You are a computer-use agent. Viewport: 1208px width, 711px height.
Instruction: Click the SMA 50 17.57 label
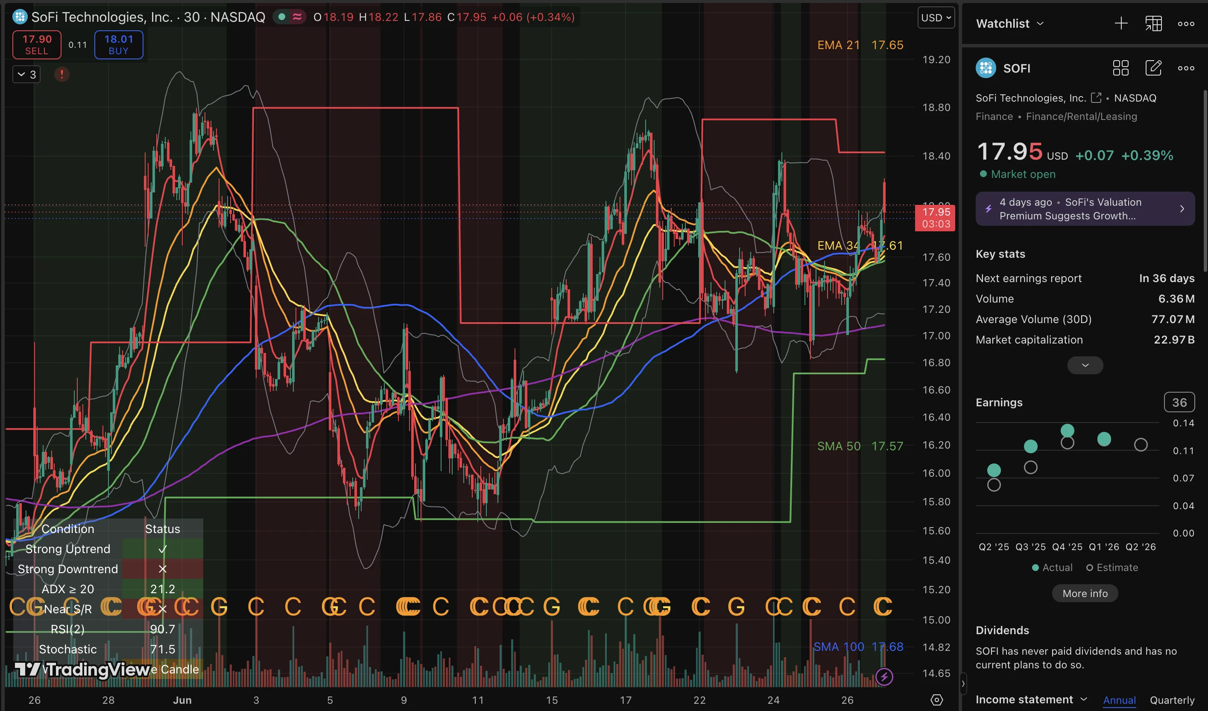tap(860, 446)
